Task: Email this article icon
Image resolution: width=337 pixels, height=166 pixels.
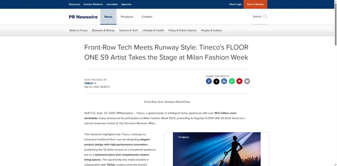Action: [247, 81]
